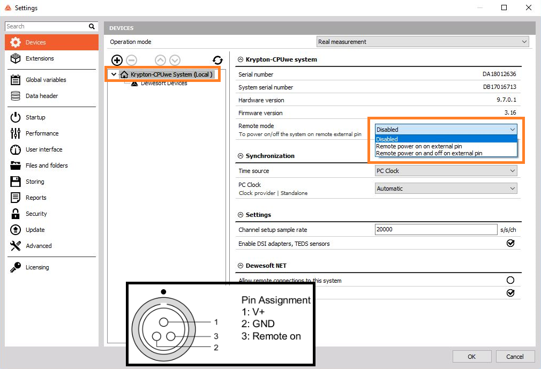Open the Time source dropdown

point(446,171)
